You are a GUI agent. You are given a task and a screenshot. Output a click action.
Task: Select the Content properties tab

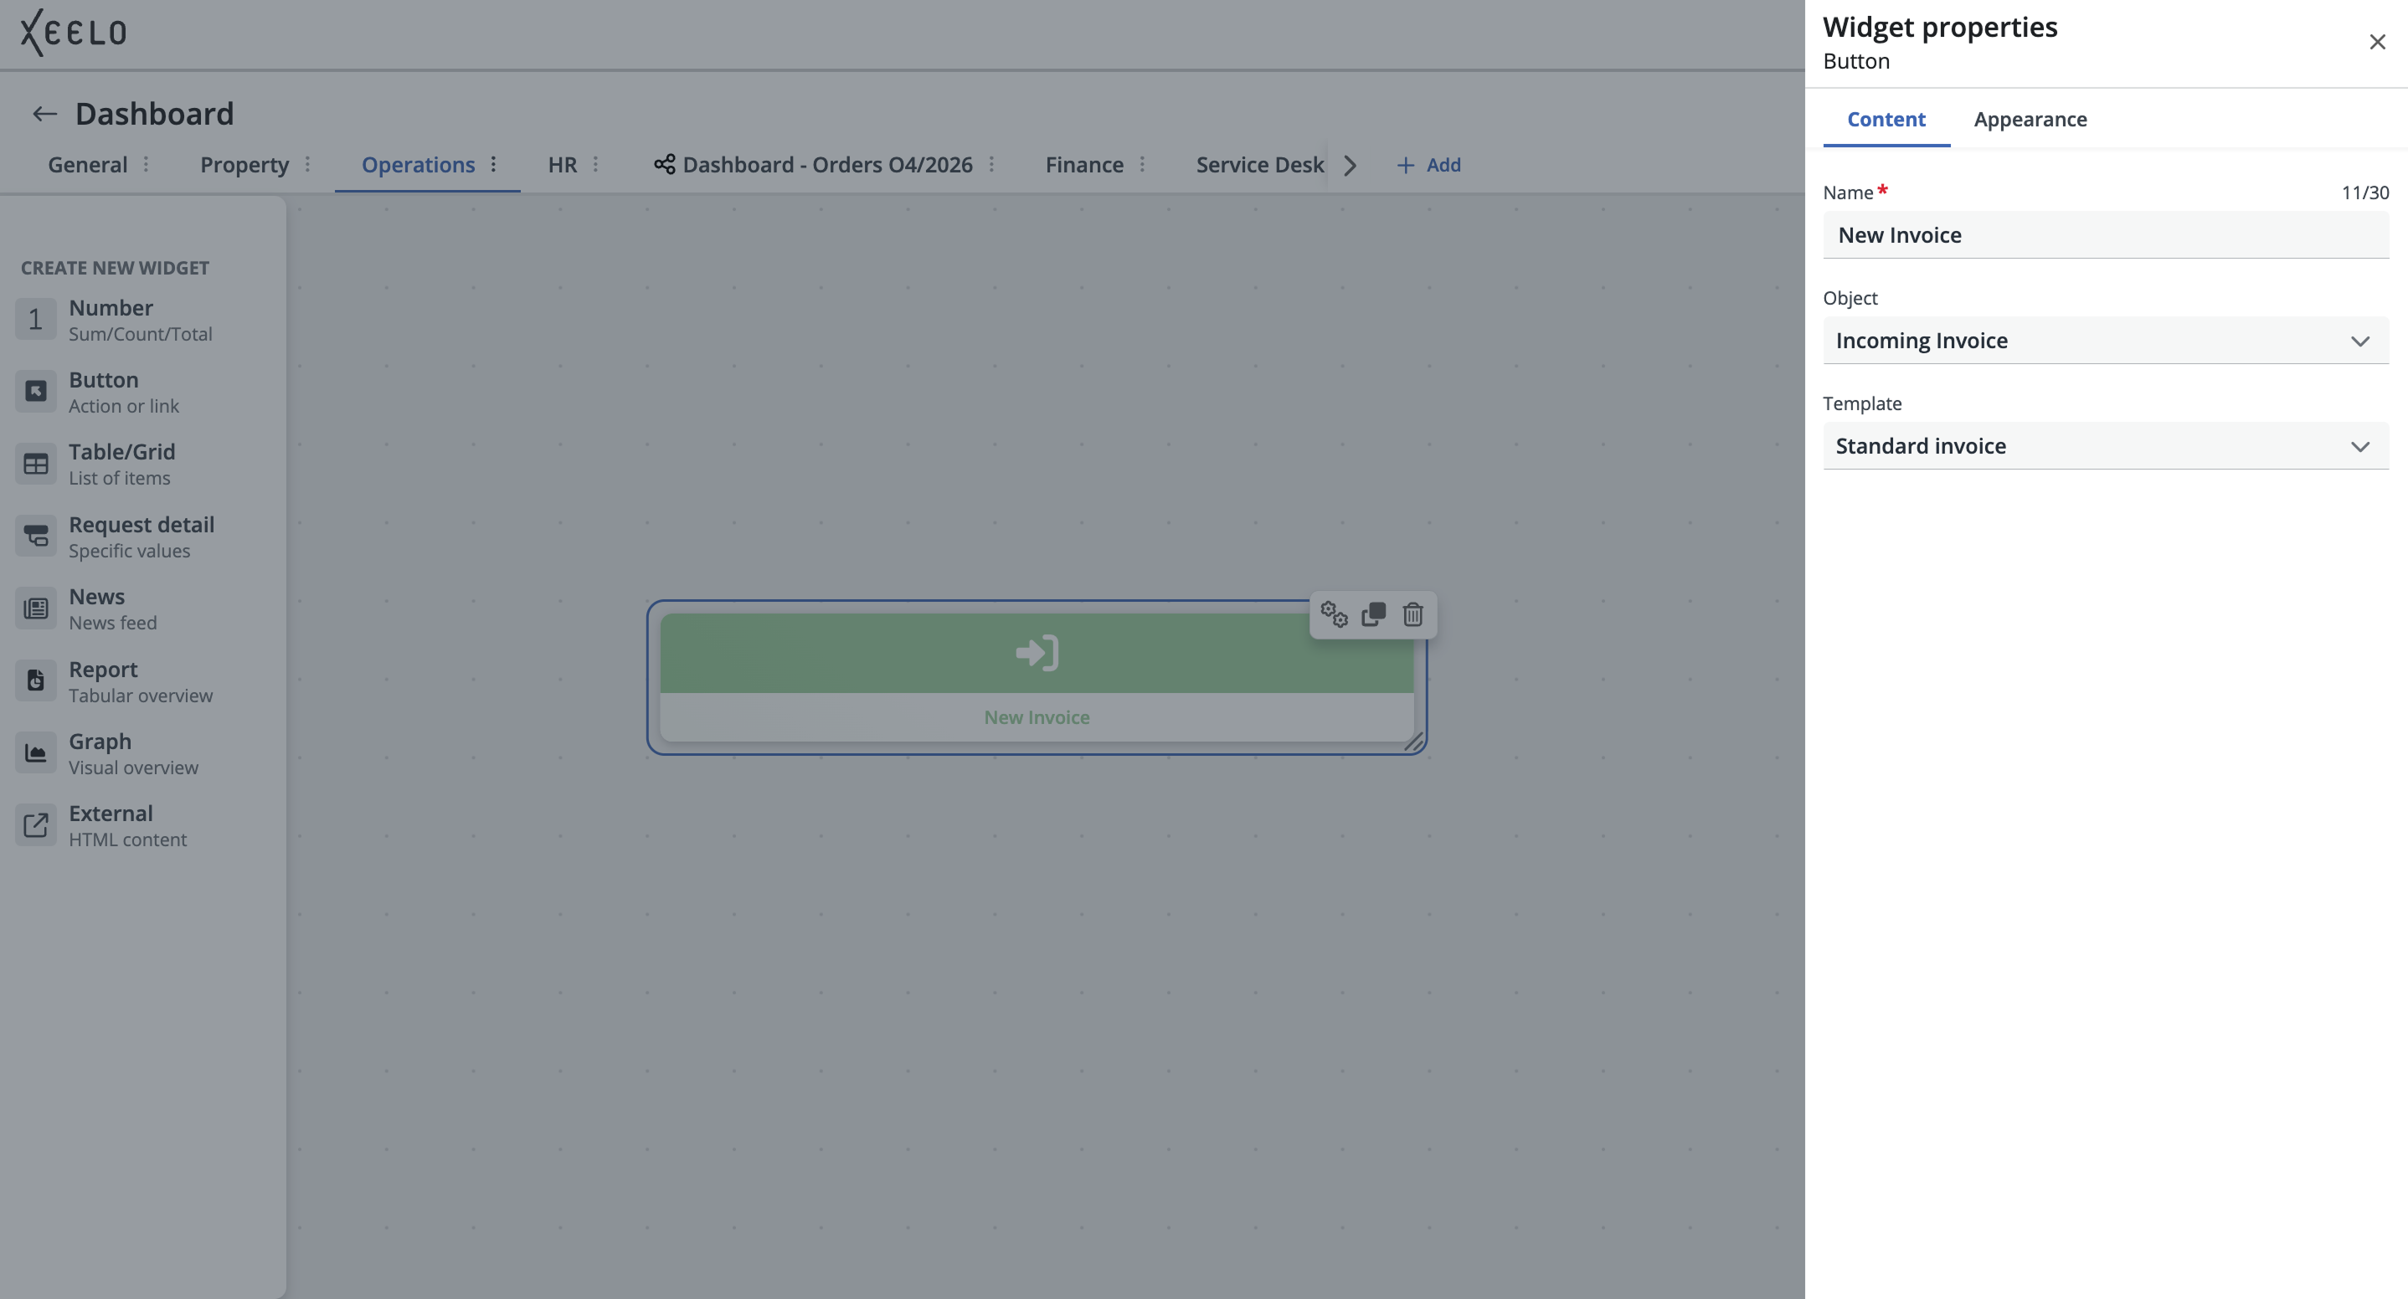point(1886,120)
